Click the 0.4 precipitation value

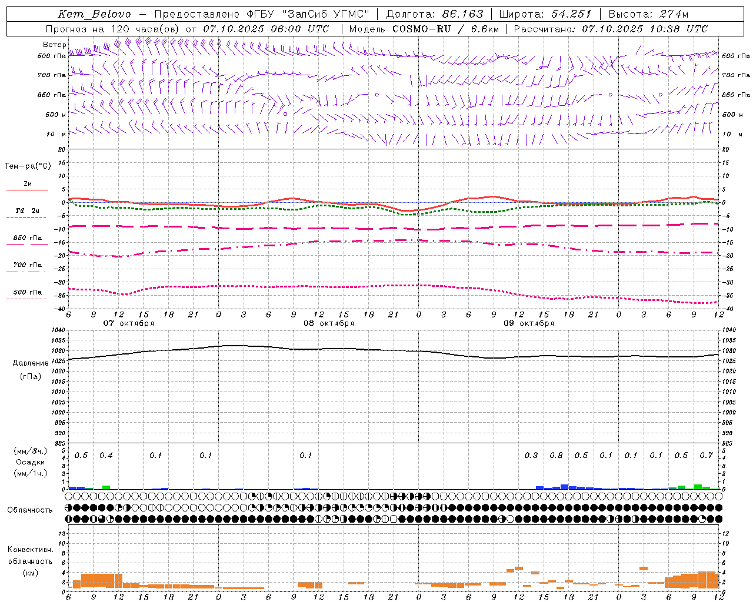(106, 456)
